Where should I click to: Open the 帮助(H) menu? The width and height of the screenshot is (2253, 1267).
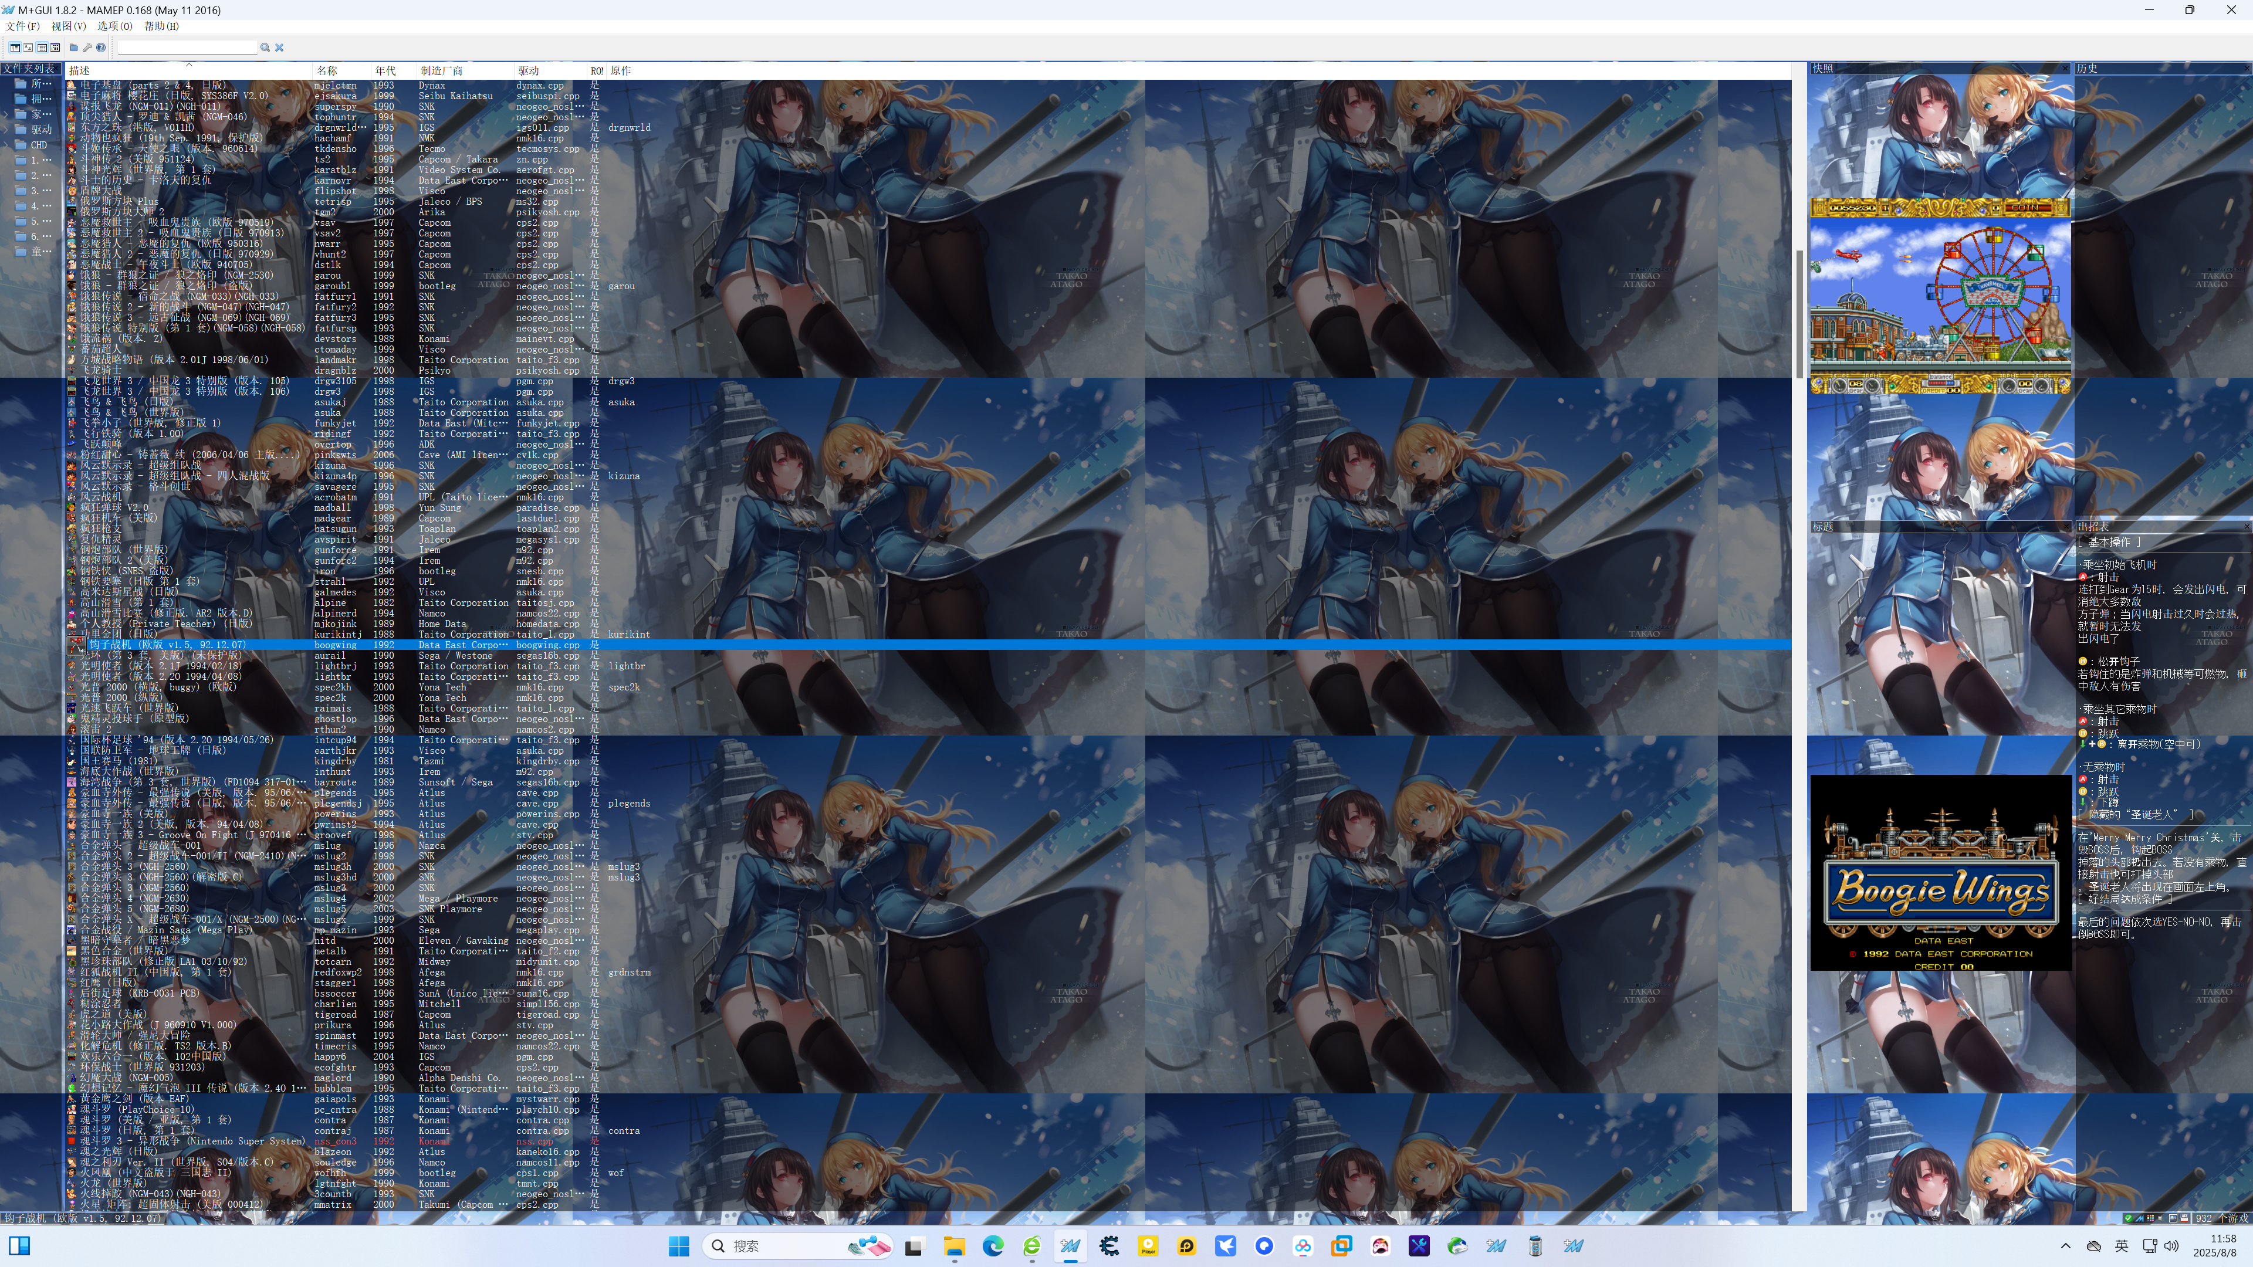click(x=161, y=26)
